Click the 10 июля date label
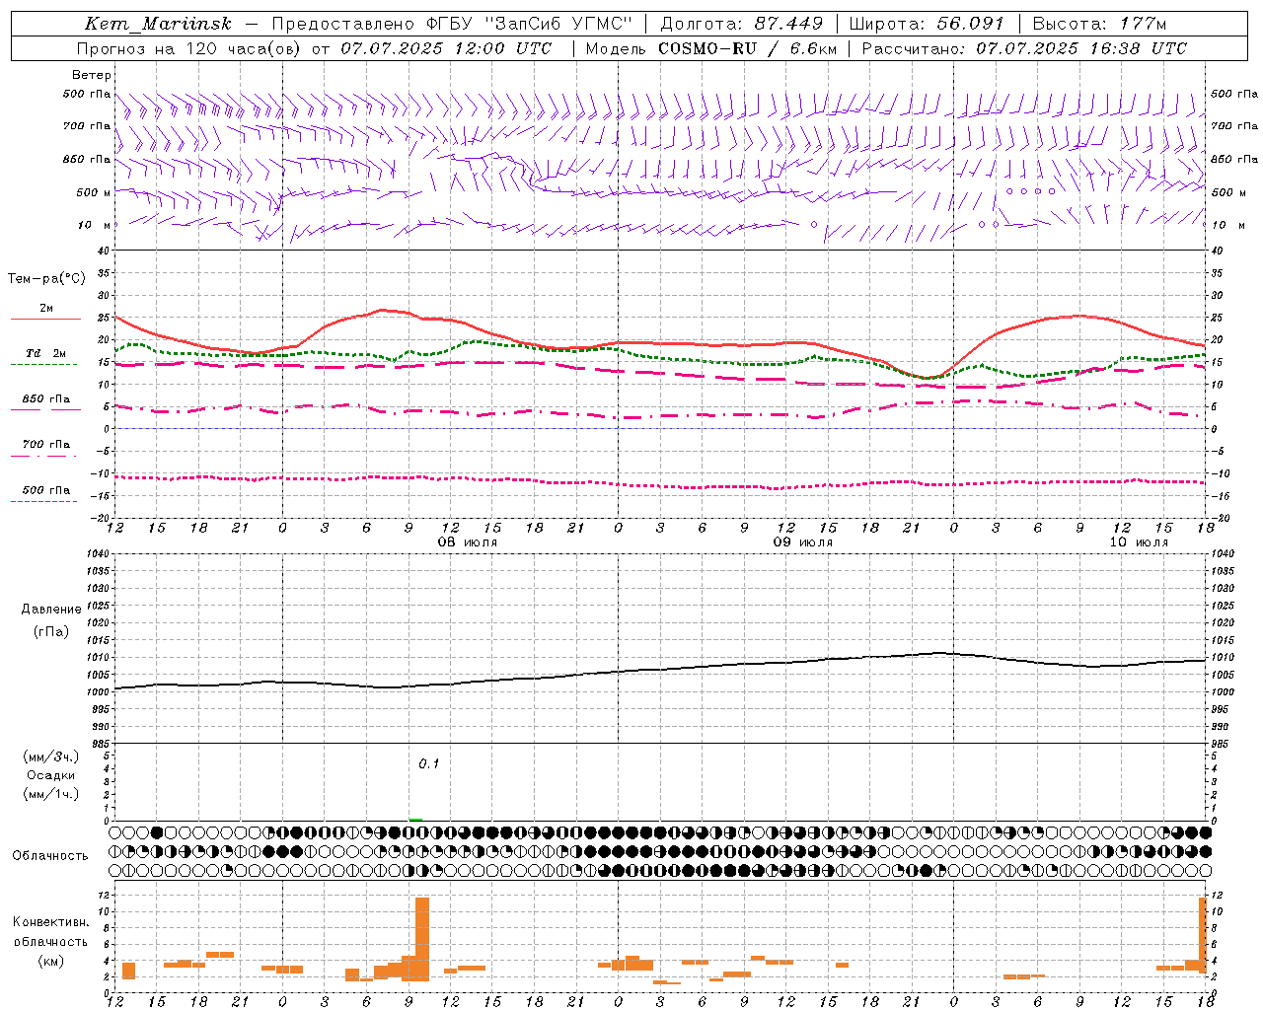 point(1138,542)
